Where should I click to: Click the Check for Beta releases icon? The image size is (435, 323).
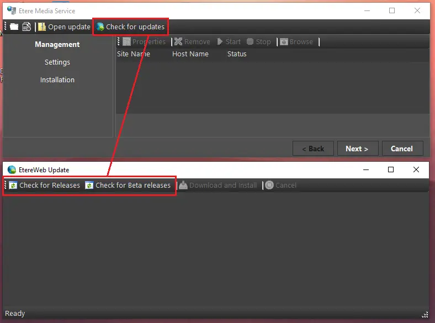tap(89, 186)
